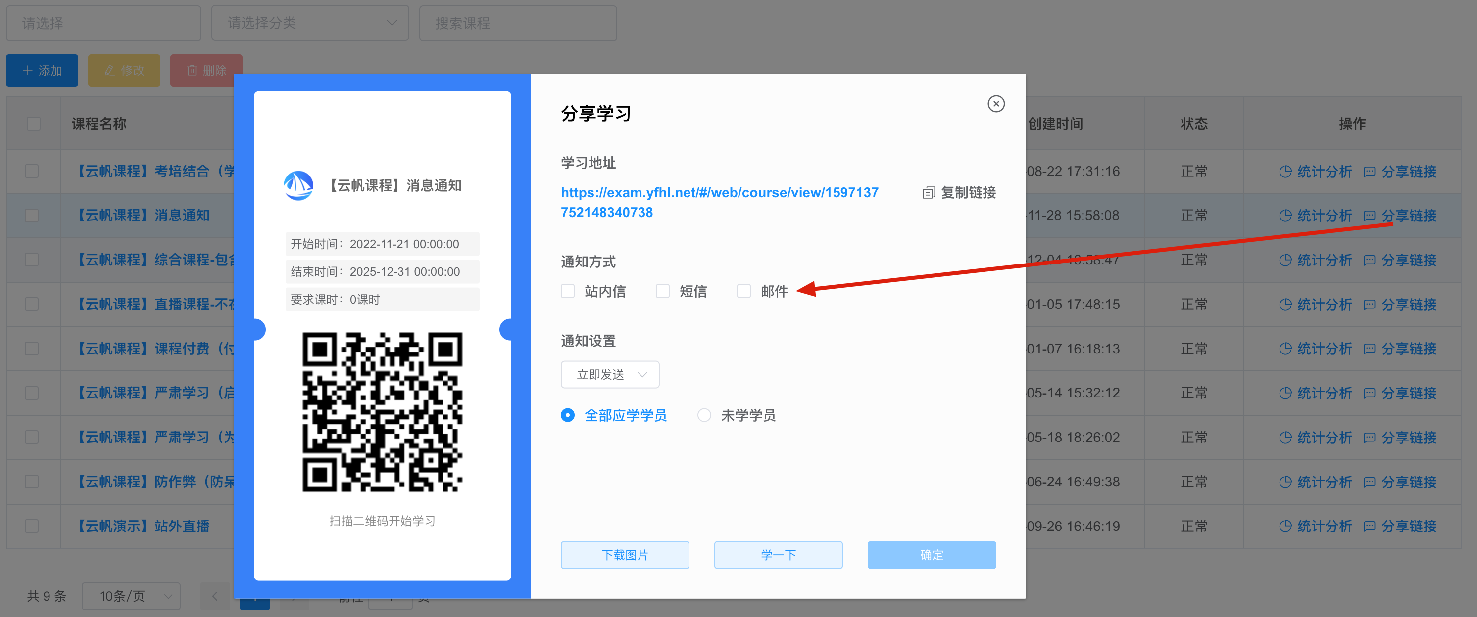Image resolution: width=1477 pixels, height=617 pixels.
Task: Click 统计分析 icon in the 11-28 15:58:08 row
Action: tap(1285, 216)
